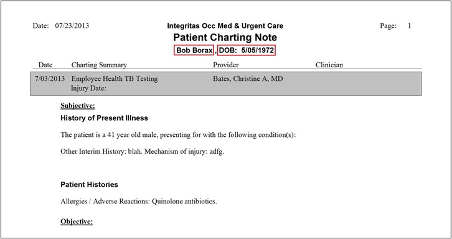Image resolution: width=452 pixels, height=239 pixels.
Task: Click the Allergies / Adverse Reactions line
Action: tap(139, 201)
